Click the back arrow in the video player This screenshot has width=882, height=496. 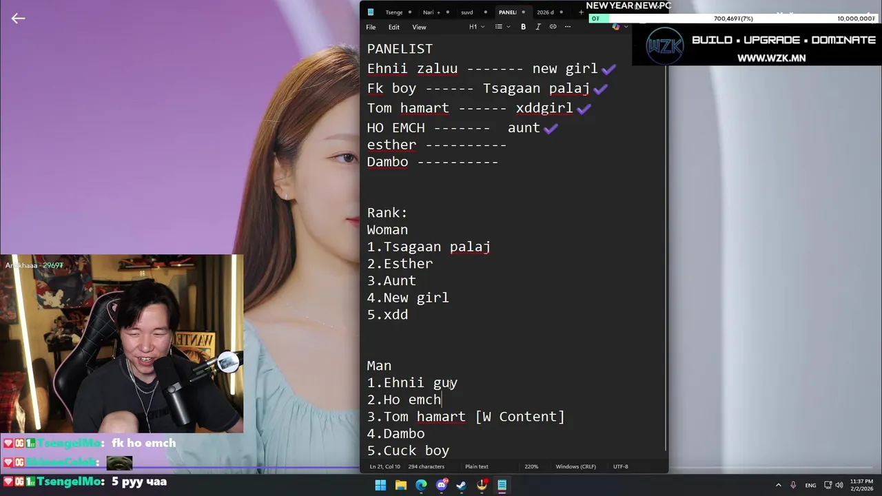pos(18,19)
